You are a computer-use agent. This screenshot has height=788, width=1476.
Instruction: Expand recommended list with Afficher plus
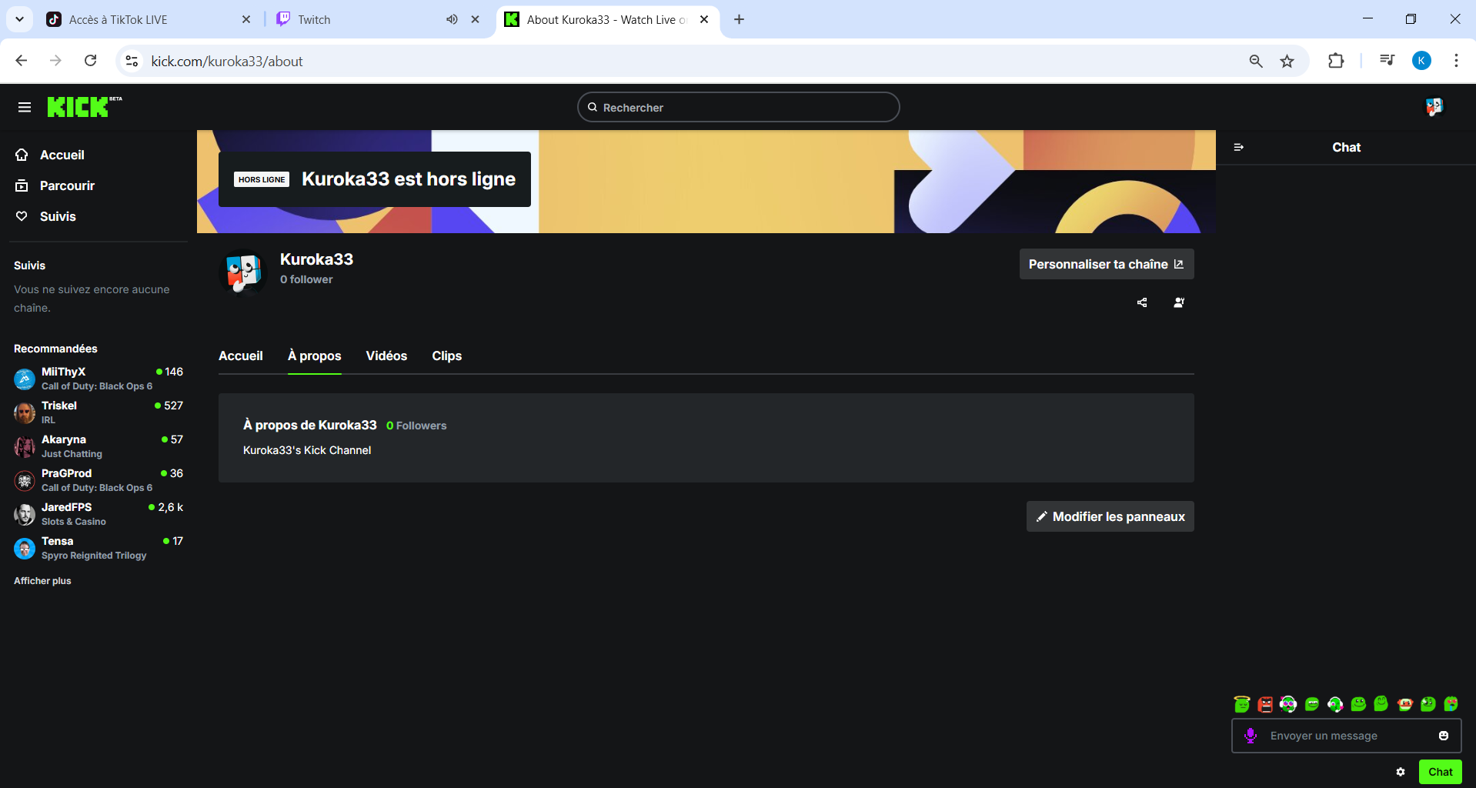click(x=42, y=581)
